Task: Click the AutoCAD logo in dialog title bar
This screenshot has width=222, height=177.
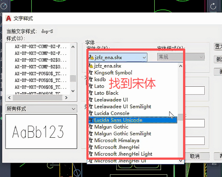Action: (x=8, y=18)
